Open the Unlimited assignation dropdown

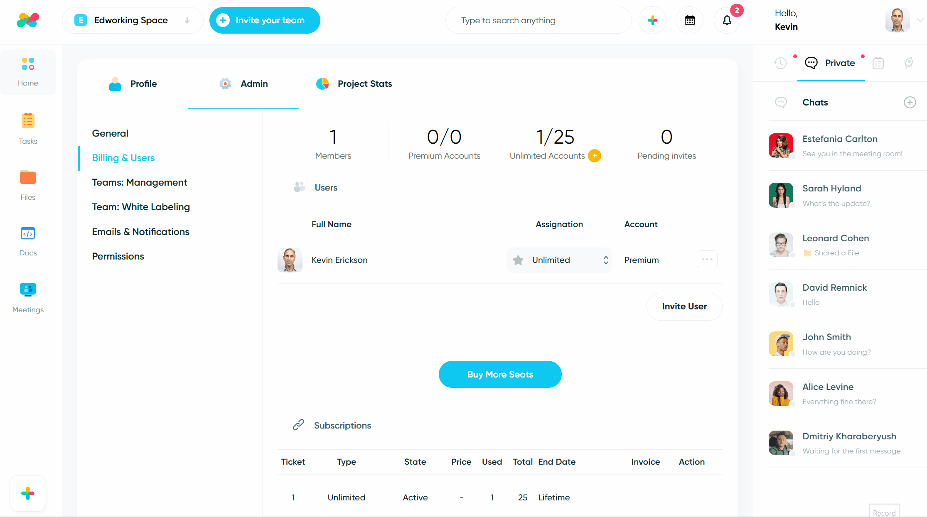(x=559, y=260)
